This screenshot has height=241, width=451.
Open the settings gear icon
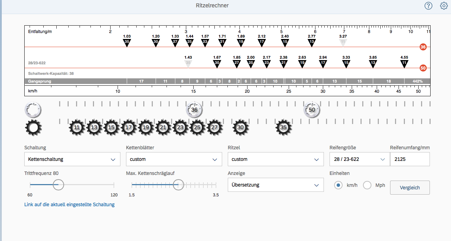pos(444,6)
